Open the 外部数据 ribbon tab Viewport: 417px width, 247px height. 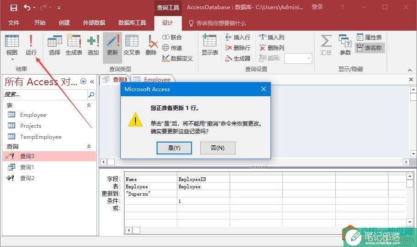tap(94, 23)
